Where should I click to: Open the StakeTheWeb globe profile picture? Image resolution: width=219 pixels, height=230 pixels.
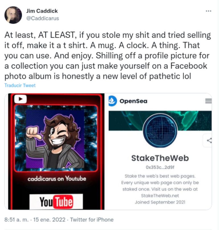pyautogui.click(x=160, y=131)
